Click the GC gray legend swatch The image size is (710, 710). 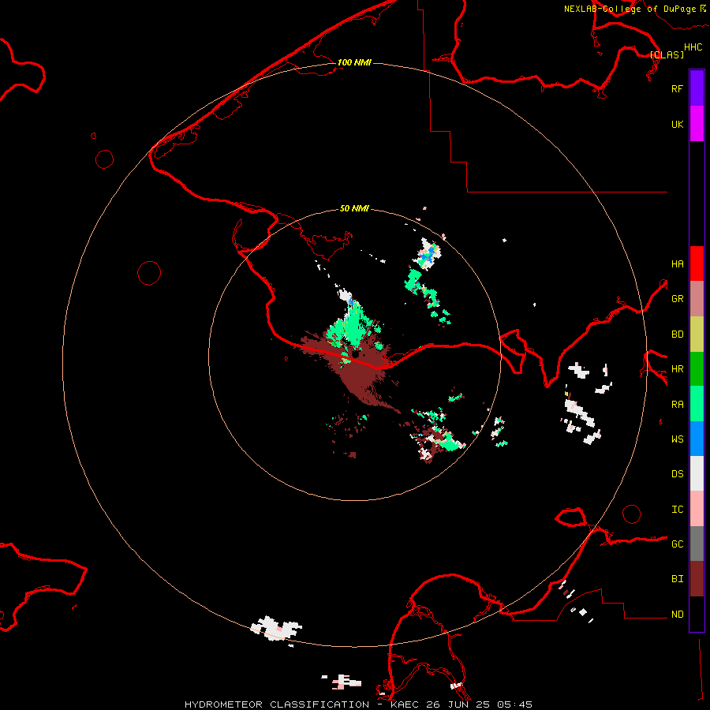pos(697,544)
